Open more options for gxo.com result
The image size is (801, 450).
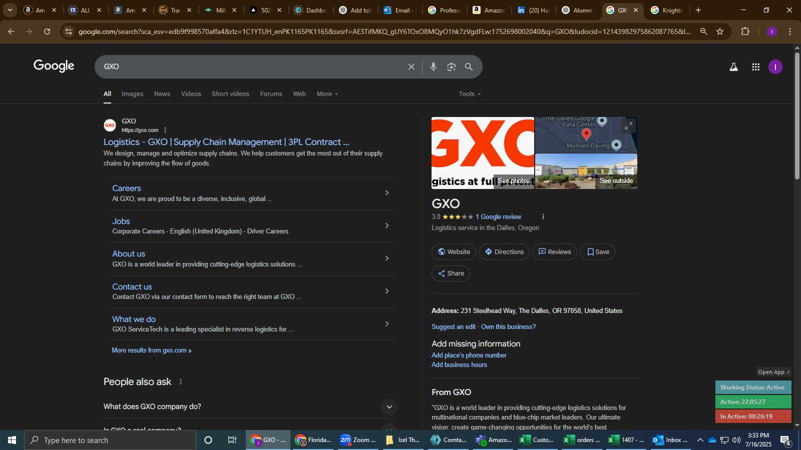pyautogui.click(x=165, y=130)
